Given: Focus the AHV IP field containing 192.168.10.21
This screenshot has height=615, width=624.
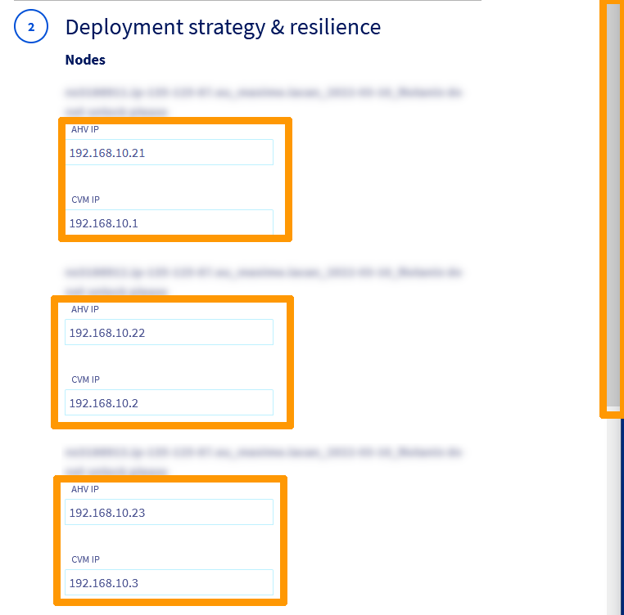Looking at the screenshot, I should coord(169,153).
